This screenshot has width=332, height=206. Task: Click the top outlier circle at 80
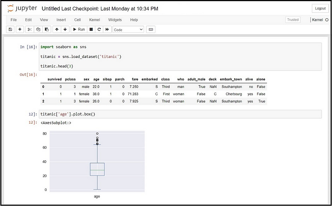pos(97,134)
